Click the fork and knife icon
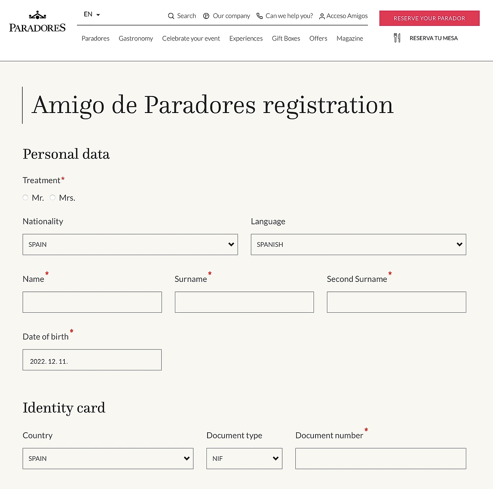 [x=397, y=38]
